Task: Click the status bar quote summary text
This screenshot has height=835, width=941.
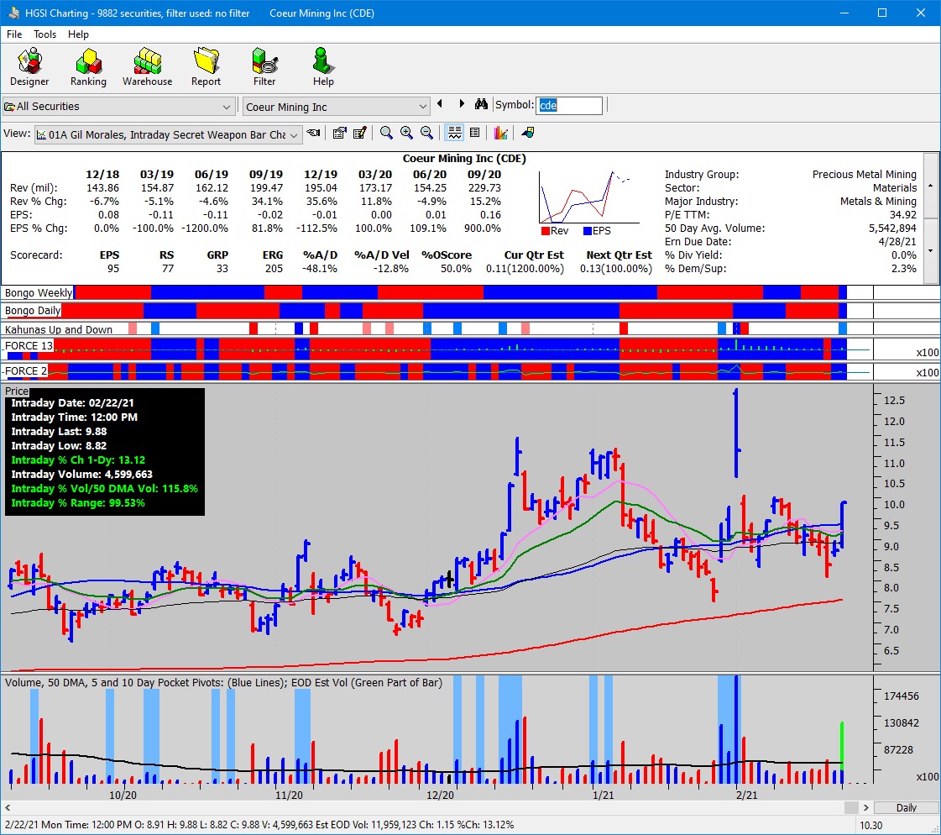Action: 259,825
